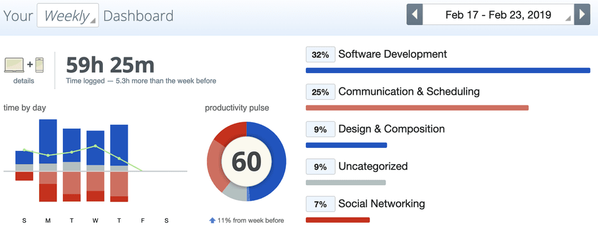Select the Design & Composition category
The image size is (598, 237).
click(x=391, y=129)
